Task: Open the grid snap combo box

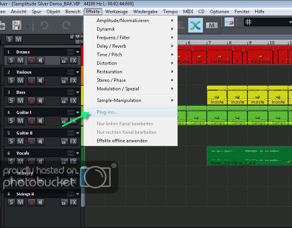Action: click(x=267, y=22)
